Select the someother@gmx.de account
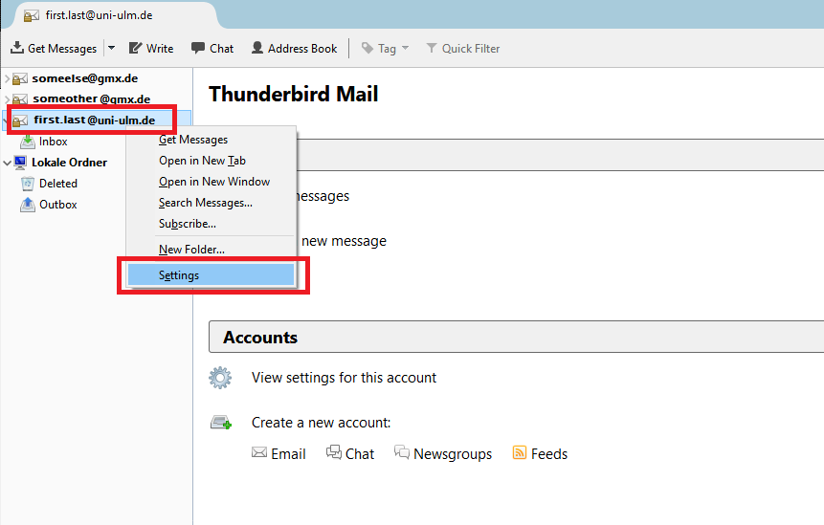 pyautogui.click(x=92, y=99)
